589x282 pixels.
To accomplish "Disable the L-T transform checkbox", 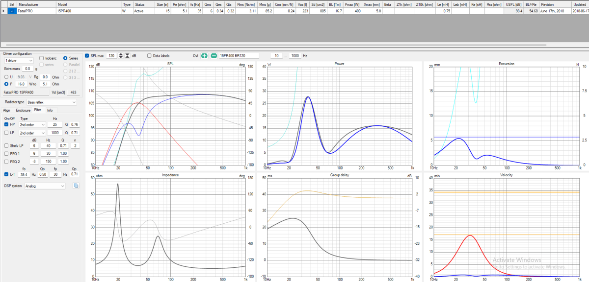I will [x=6, y=174].
